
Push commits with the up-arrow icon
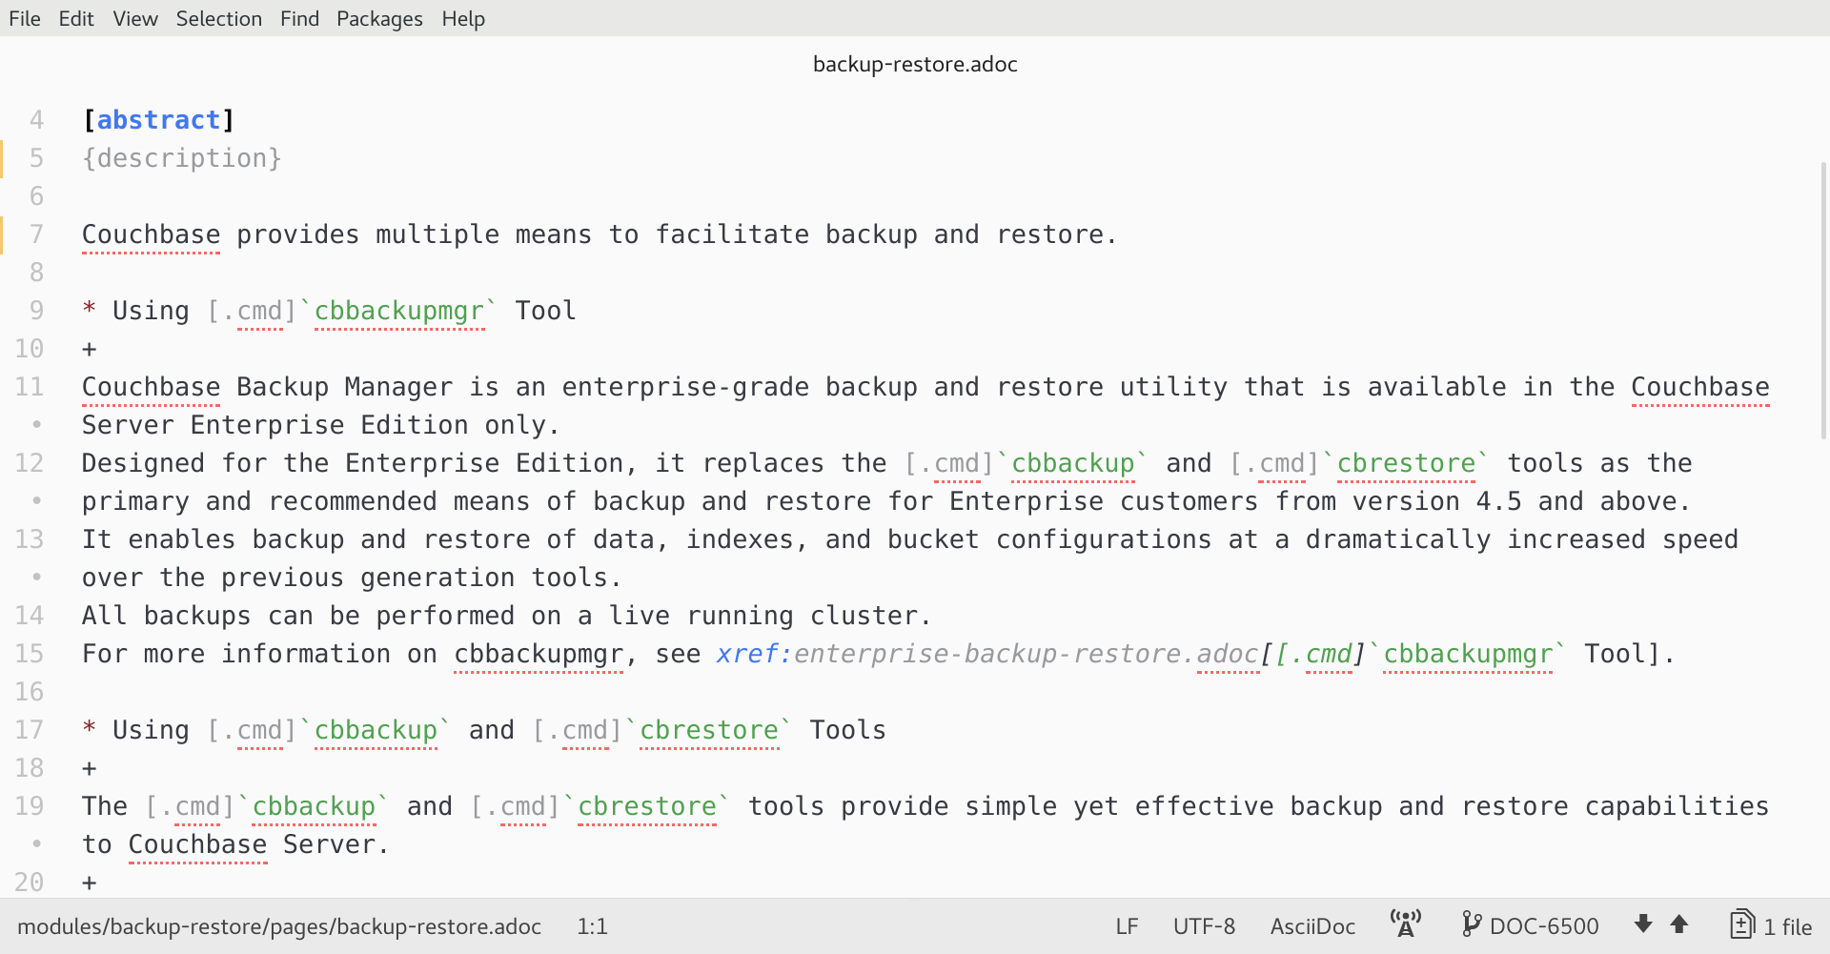1677,924
